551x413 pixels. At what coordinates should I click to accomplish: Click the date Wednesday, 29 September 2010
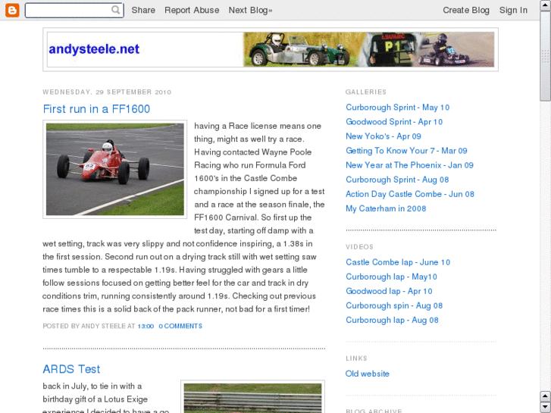tap(107, 92)
